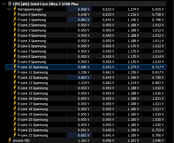
Task: Select the P-core 13 Spannung row
Action: [86, 83]
